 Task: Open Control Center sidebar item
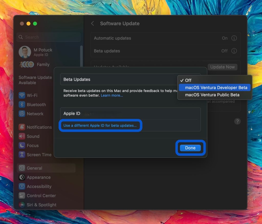tap(41, 196)
